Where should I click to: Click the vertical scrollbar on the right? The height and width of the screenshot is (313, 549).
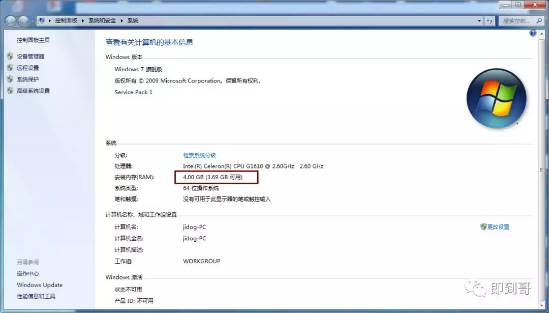(x=542, y=169)
